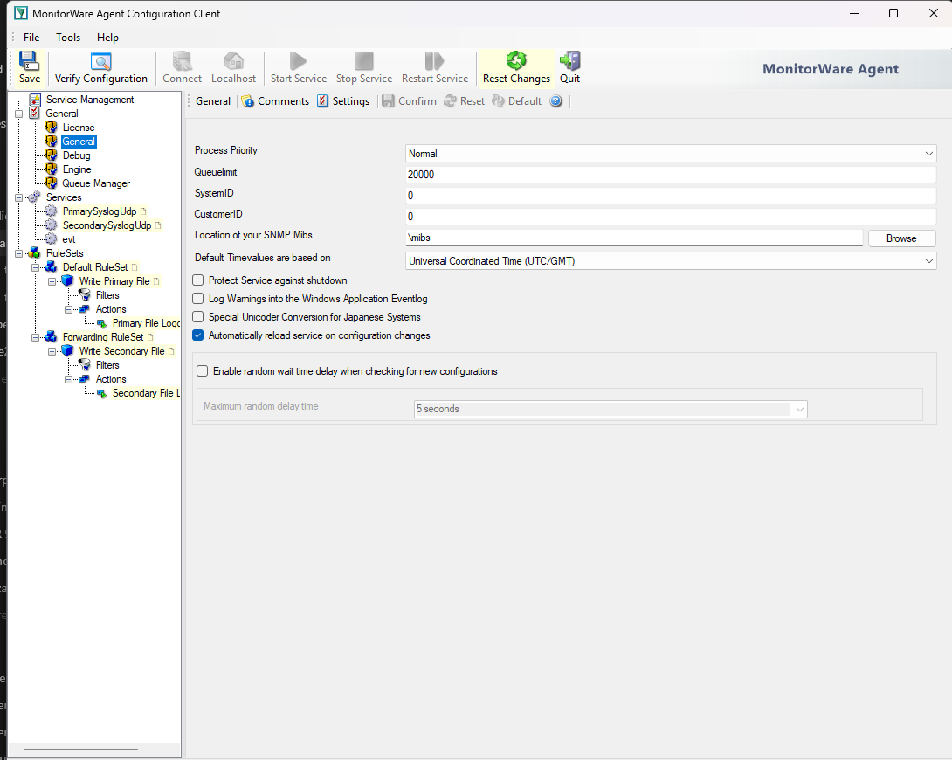Select Primary File Logging action in tree

tap(146, 323)
